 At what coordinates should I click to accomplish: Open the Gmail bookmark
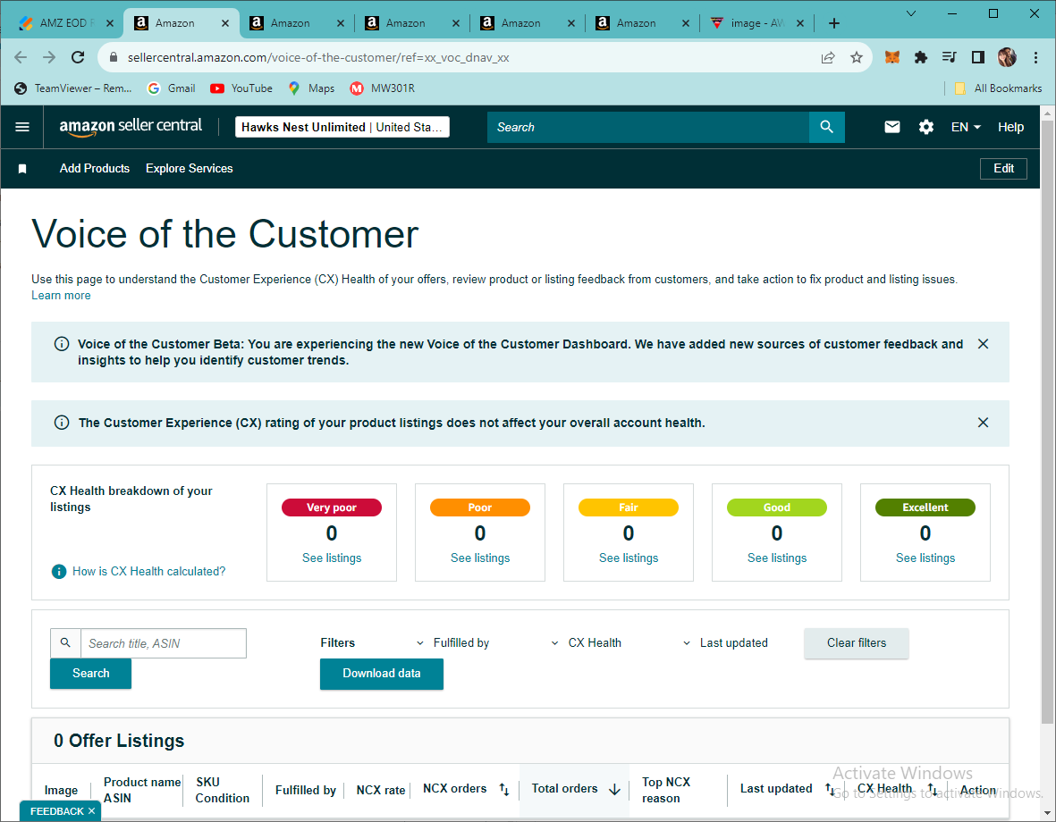(x=172, y=88)
